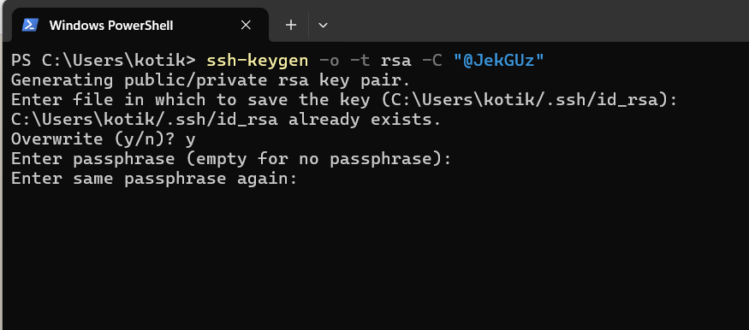This screenshot has height=330, width=749.
Task: Click the 'Overwrite (y/n)? y' line
Action: click(104, 139)
